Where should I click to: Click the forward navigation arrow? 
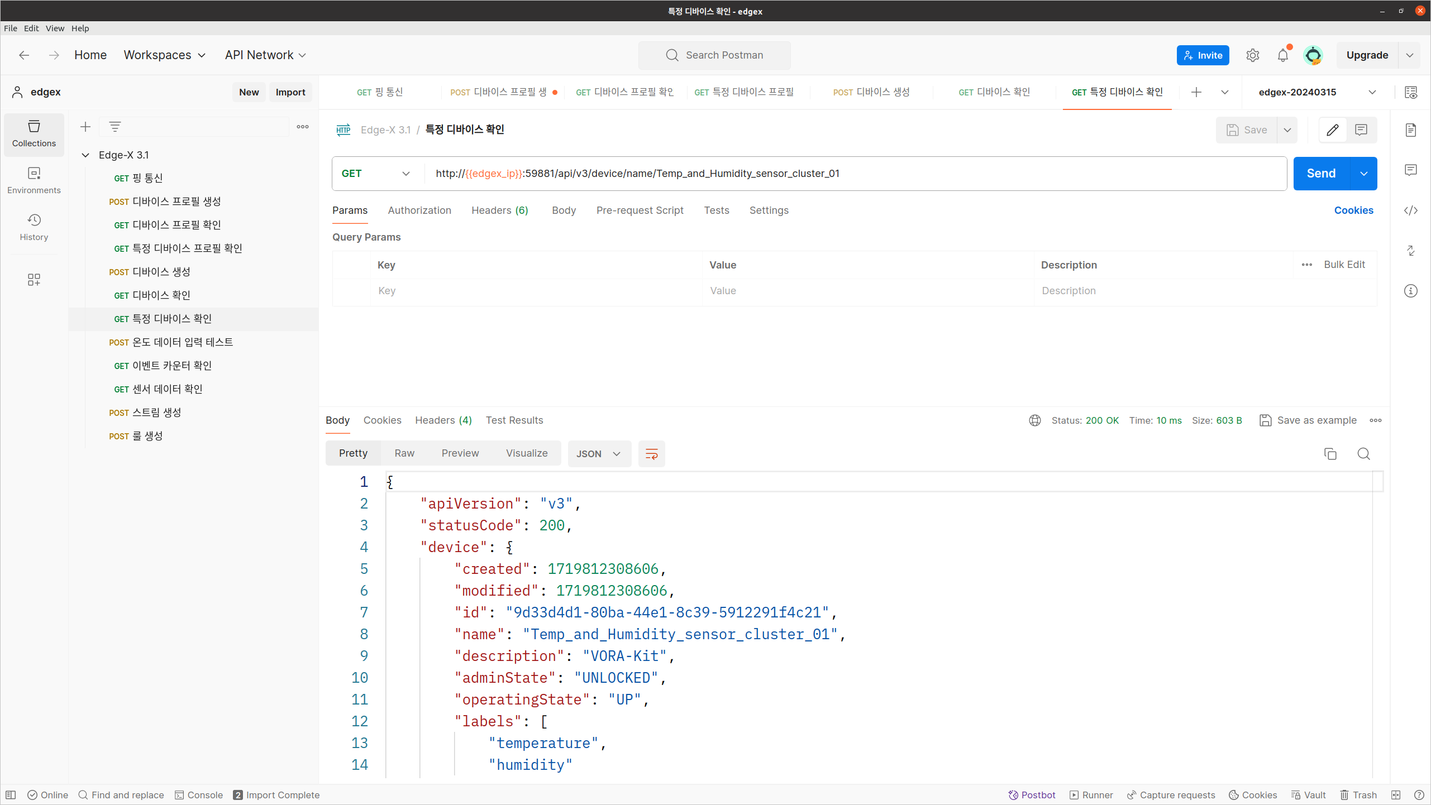click(x=54, y=55)
